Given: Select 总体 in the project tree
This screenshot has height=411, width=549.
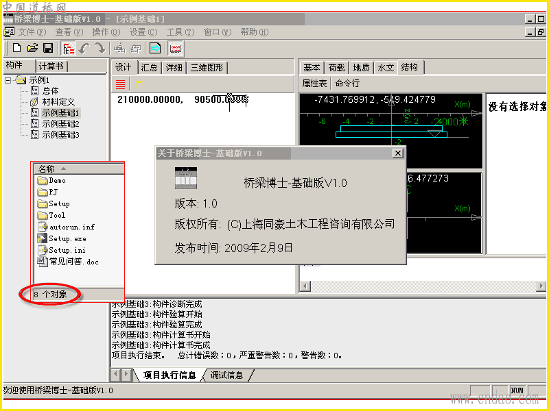Looking at the screenshot, I should point(50,91).
